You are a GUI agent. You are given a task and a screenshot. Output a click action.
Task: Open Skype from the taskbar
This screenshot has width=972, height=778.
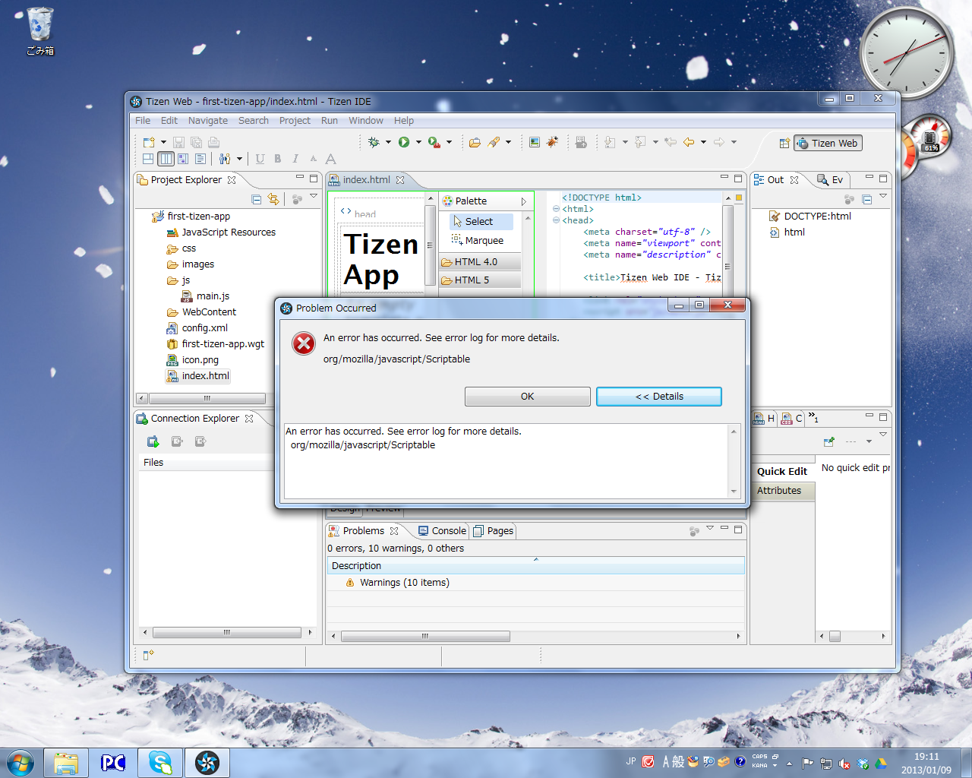point(160,763)
